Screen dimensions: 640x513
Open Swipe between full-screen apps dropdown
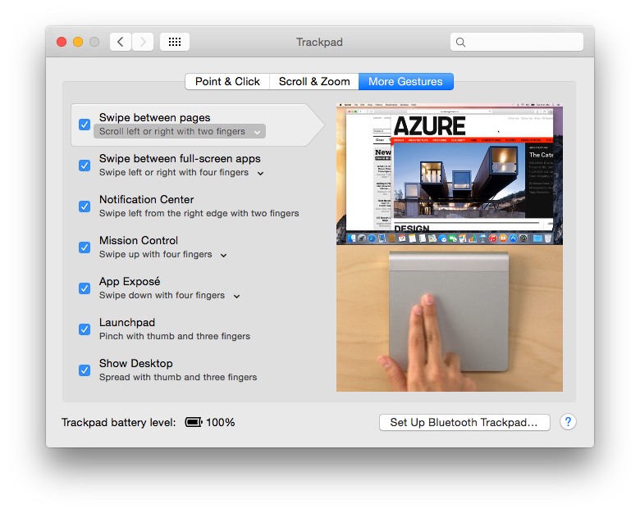pyautogui.click(x=260, y=173)
